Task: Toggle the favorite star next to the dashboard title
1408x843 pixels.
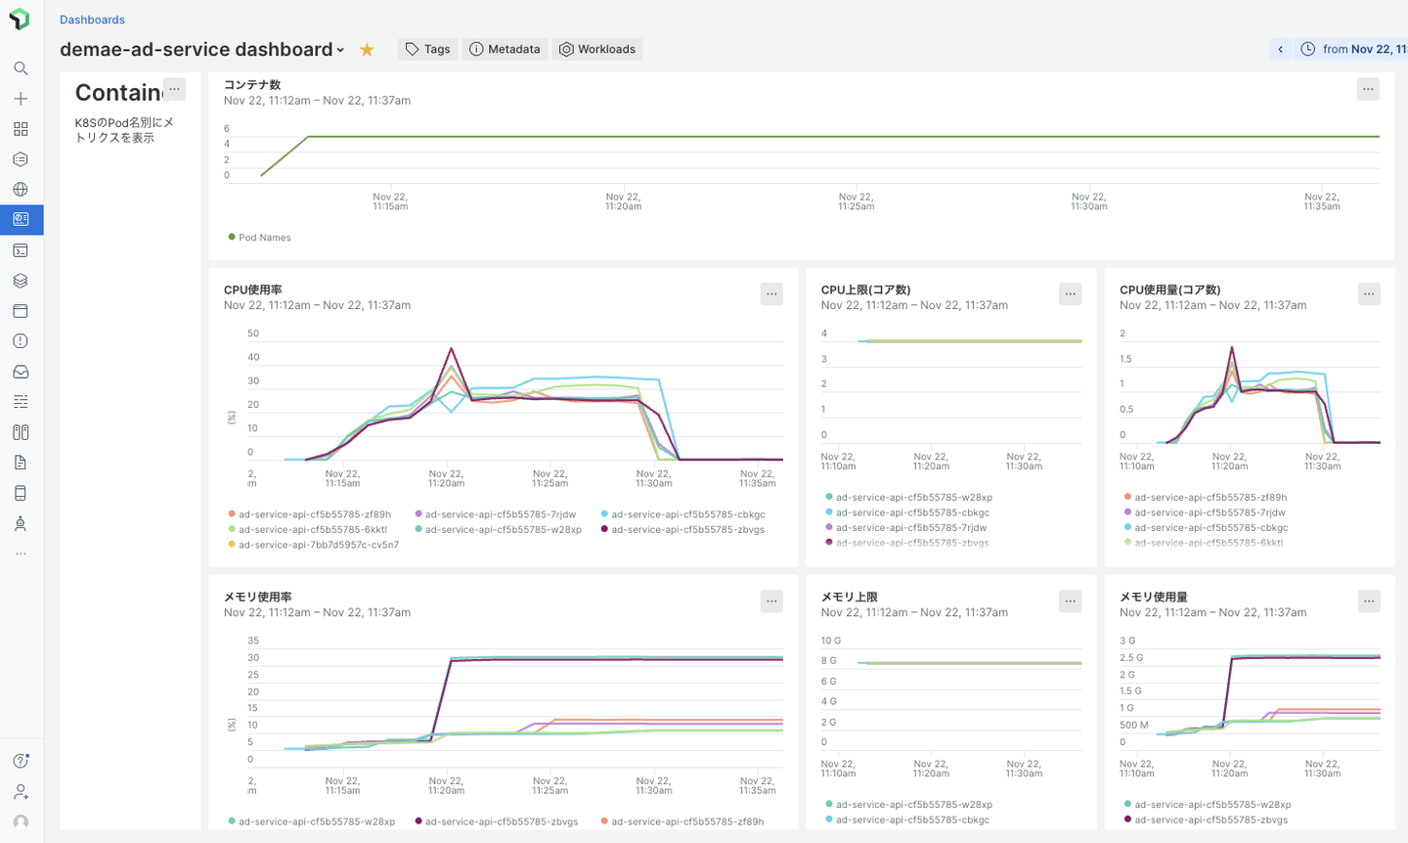Action: point(367,50)
